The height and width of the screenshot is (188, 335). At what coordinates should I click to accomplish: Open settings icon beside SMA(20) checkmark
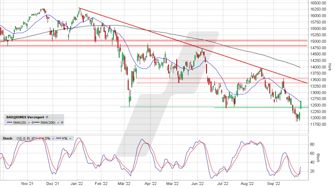click(33, 123)
